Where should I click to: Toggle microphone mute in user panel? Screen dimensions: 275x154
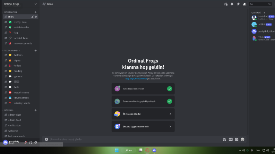(x=26, y=143)
